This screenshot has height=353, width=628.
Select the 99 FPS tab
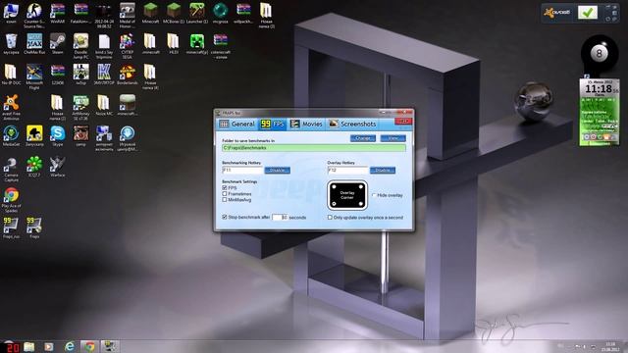point(273,125)
